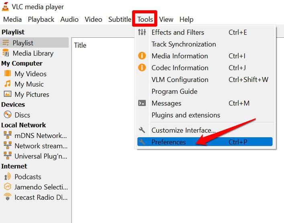Screen dimensions: 284x223
Task: Open the View menu
Action: pyautogui.click(x=166, y=19)
